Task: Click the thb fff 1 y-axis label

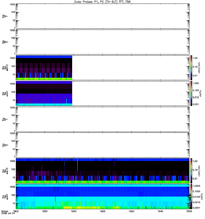Action: [x=5, y=16]
